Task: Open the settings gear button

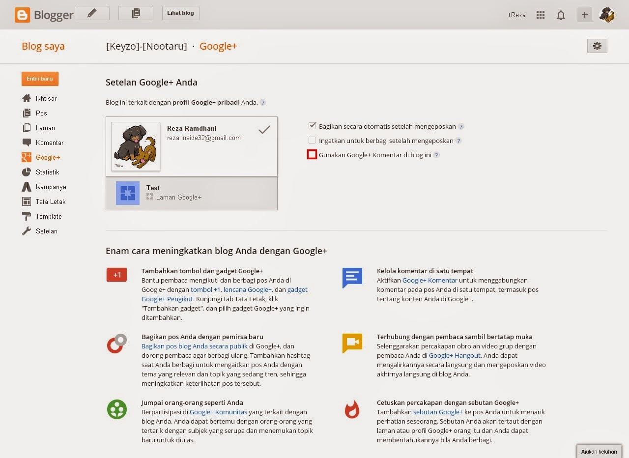Action: tap(597, 46)
